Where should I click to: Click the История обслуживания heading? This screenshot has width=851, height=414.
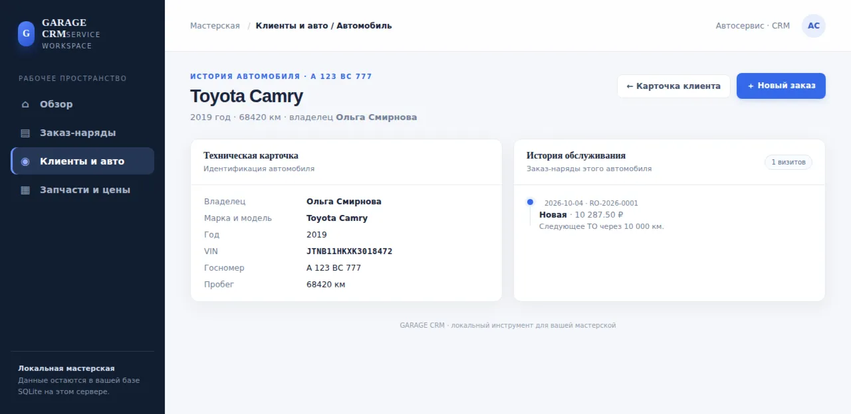point(576,156)
